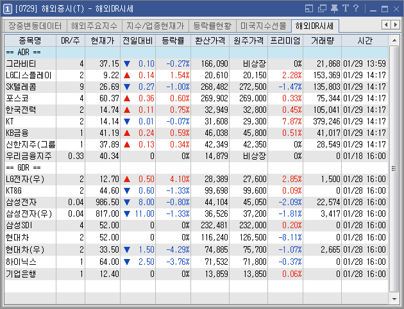404x309 pixels.
Task: Select the 신한지주(그룹 row name
Action: pos(30,144)
